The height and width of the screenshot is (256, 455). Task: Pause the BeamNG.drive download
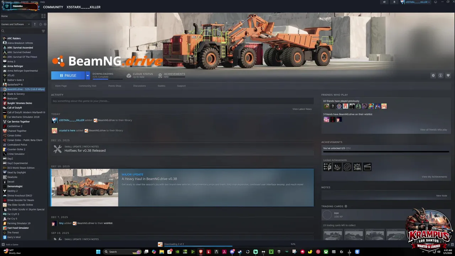pyautogui.click(x=68, y=75)
